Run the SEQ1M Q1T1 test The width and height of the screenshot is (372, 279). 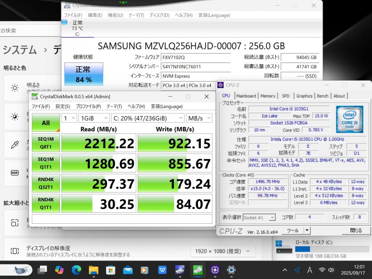pos(46,163)
